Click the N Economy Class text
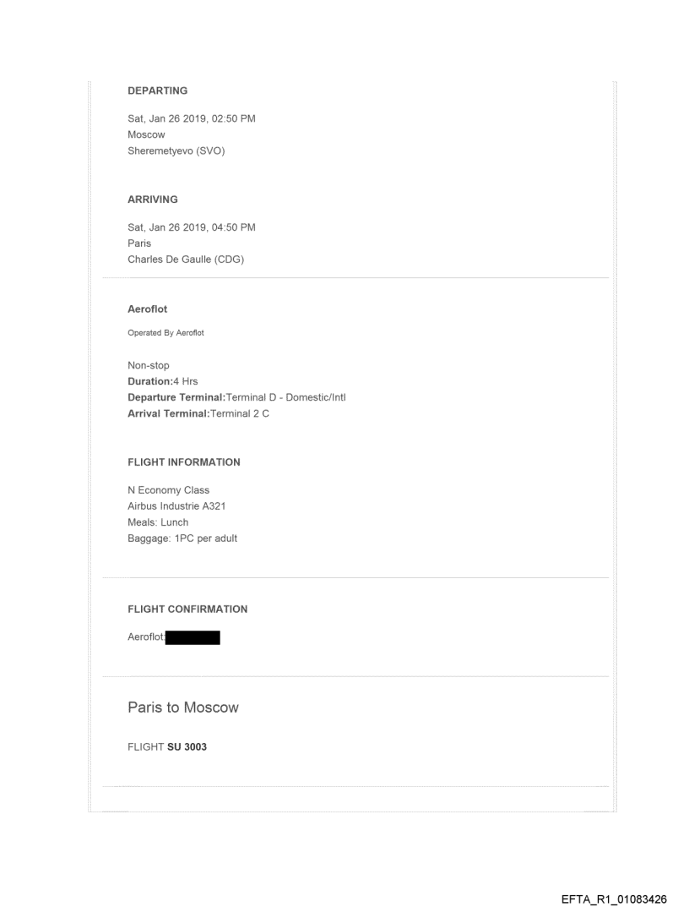 (x=168, y=490)
